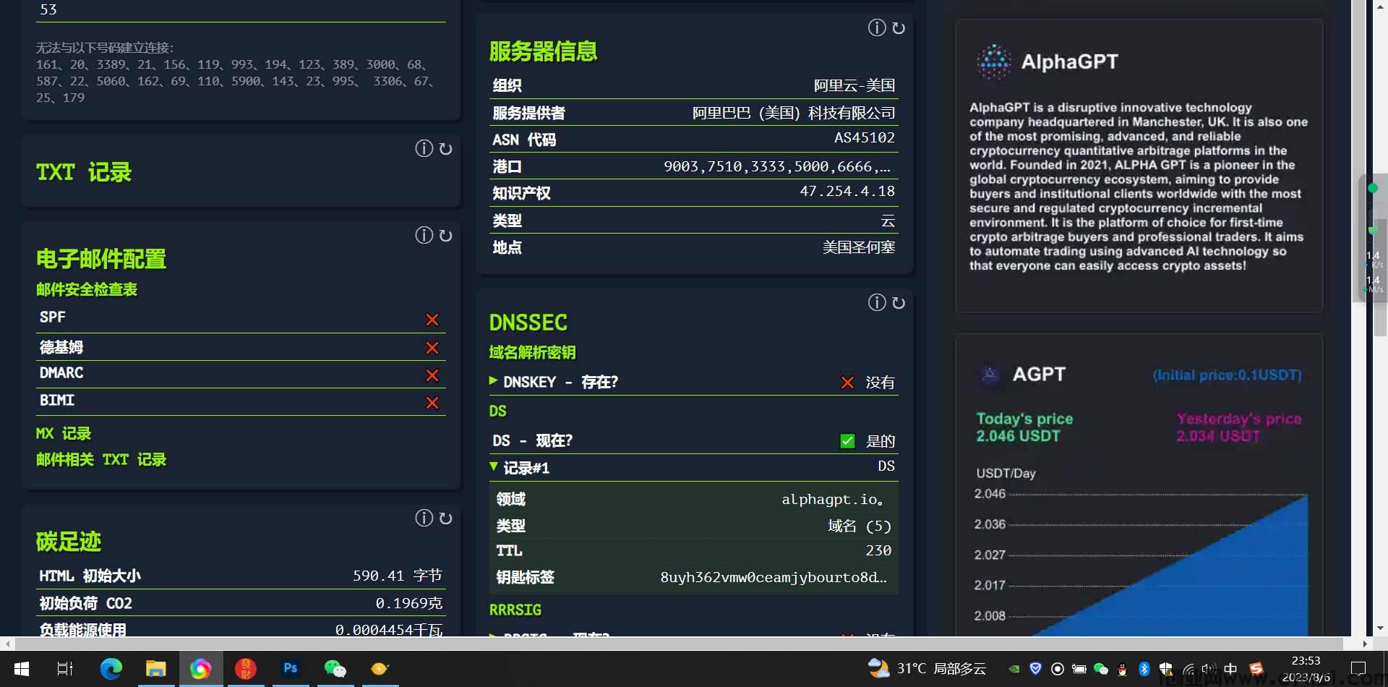Click the key tag value 8uyh362vmw0ceamjybourto8d
1388x687 pixels.
774,577
